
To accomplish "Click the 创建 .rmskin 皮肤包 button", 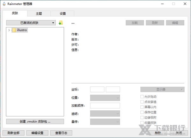I will pos(35,121).
